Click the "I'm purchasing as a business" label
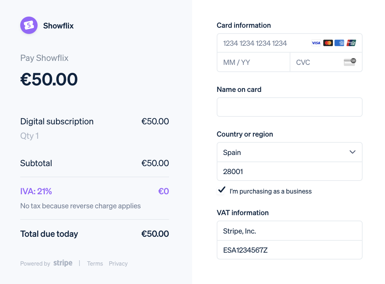The height and width of the screenshot is (284, 385). point(271,191)
